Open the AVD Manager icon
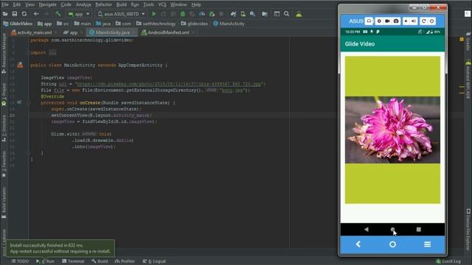 243,14
